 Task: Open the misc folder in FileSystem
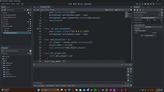point(6,67)
